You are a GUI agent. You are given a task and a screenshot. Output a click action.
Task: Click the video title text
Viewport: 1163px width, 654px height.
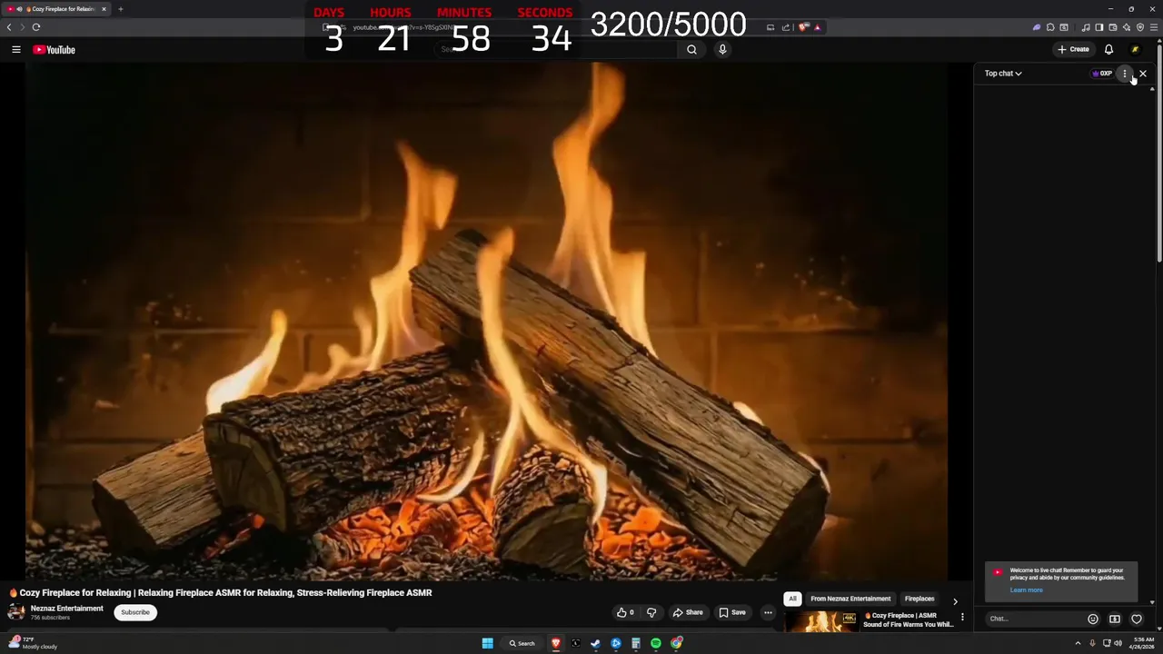click(x=225, y=593)
